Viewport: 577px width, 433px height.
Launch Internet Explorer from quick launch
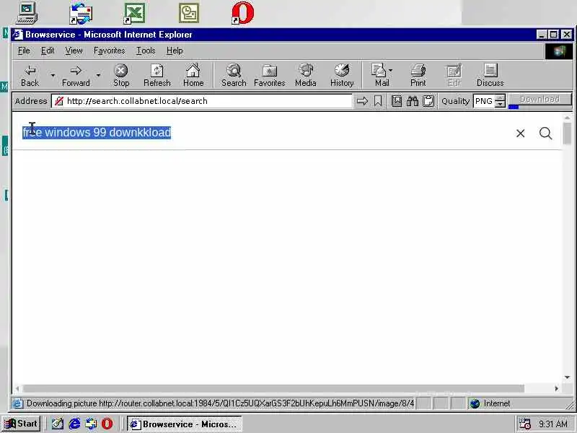pyautogui.click(x=75, y=424)
